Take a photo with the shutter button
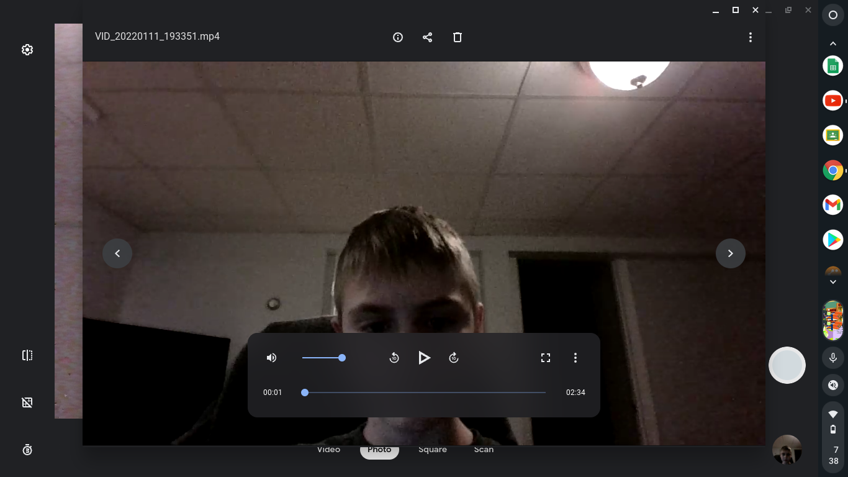 787,365
